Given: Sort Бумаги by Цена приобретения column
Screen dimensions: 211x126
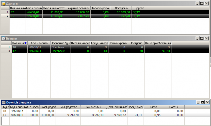Looking at the screenshot, I should point(158,43).
